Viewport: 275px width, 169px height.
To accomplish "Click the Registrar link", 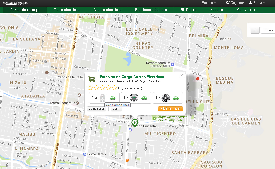I will tap(235, 3).
